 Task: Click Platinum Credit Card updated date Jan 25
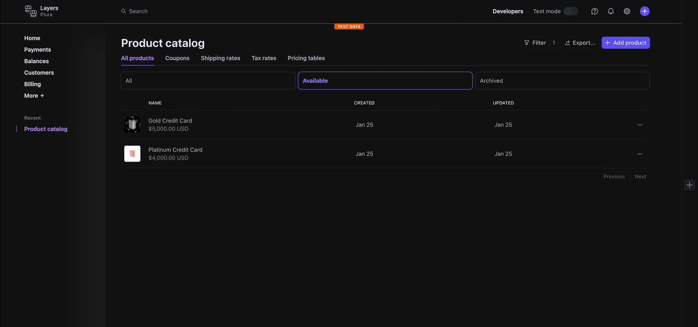coord(503,154)
